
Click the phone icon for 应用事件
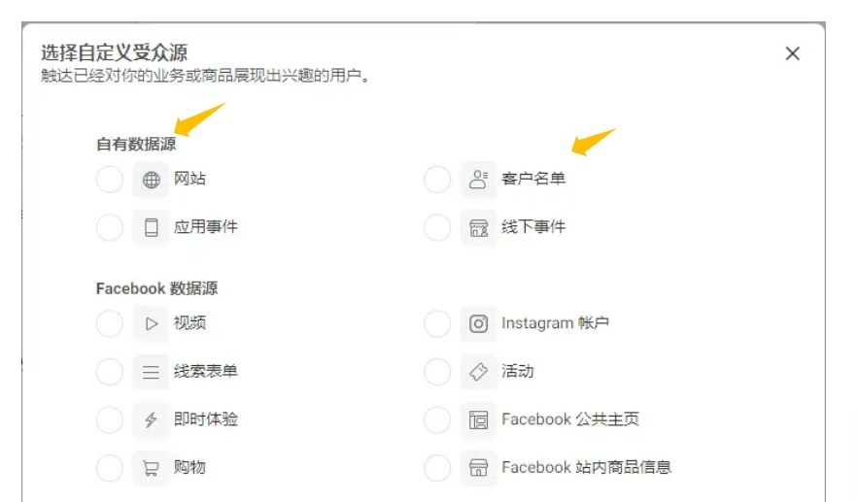(151, 227)
